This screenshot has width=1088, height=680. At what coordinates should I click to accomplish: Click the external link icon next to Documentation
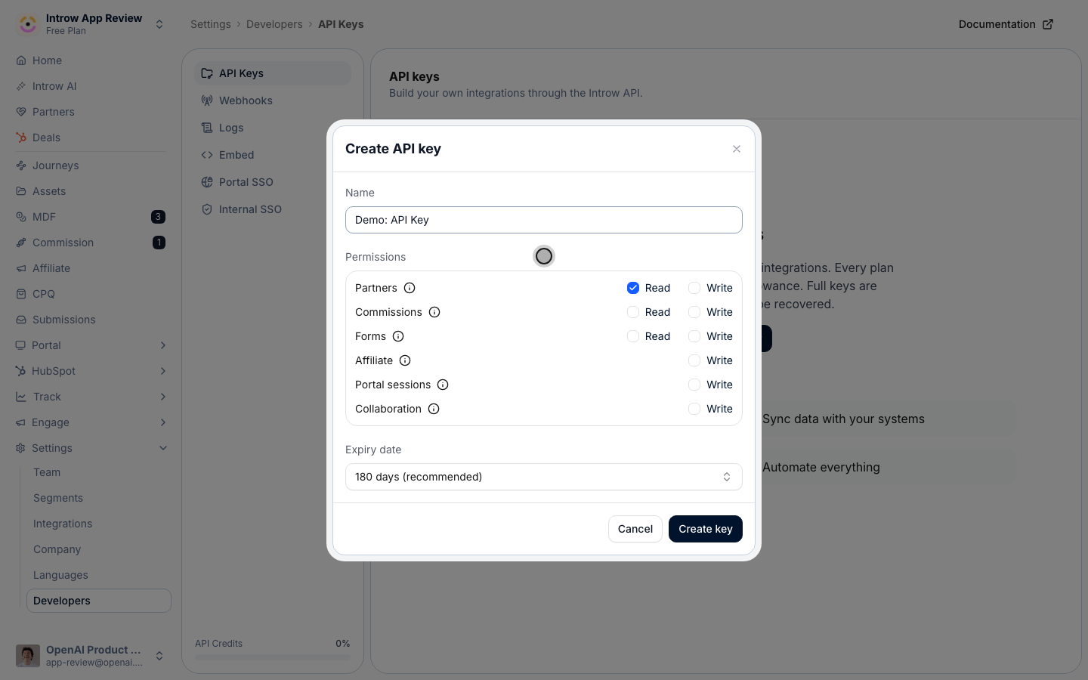(x=1048, y=24)
